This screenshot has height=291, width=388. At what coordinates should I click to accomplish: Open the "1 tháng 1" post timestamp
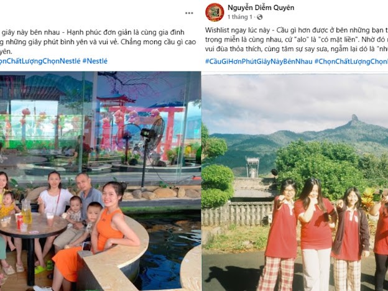[240, 17]
